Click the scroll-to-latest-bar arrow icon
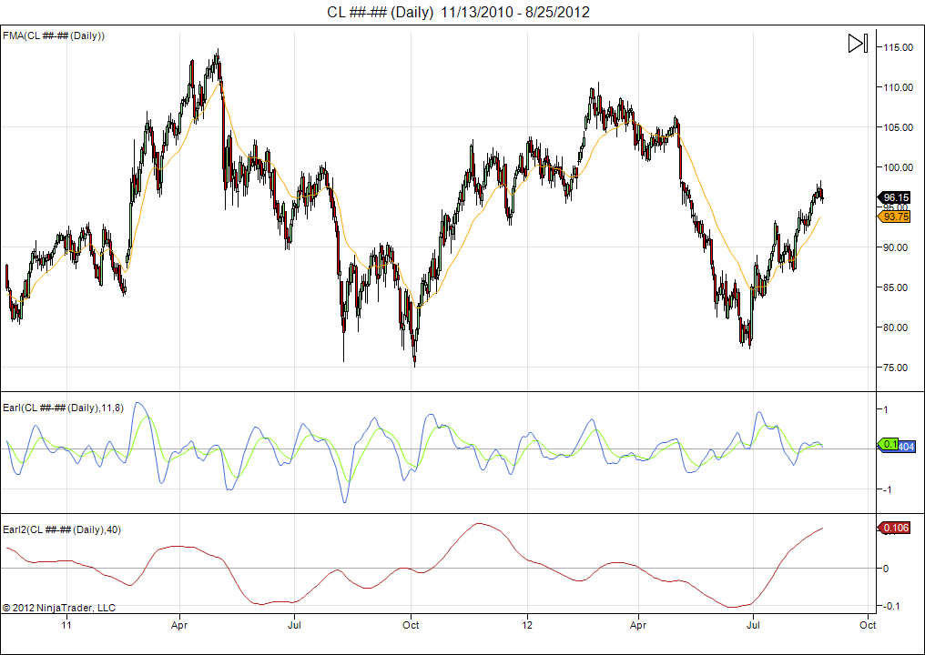The image size is (925, 655). pyautogui.click(x=857, y=44)
